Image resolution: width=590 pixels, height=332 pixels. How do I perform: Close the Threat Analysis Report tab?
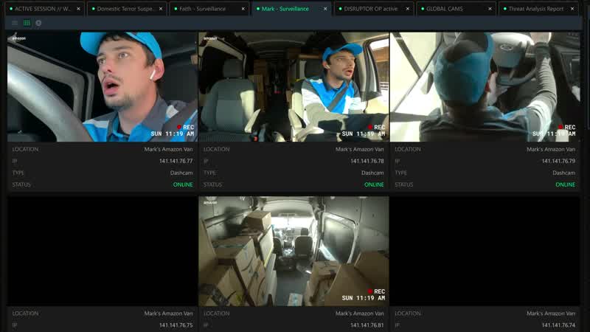(572, 9)
